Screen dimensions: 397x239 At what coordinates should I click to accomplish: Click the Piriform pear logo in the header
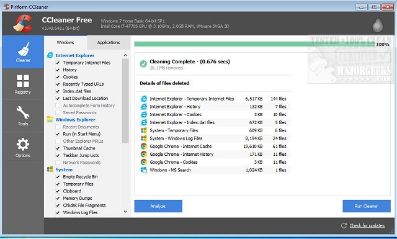click(378, 24)
